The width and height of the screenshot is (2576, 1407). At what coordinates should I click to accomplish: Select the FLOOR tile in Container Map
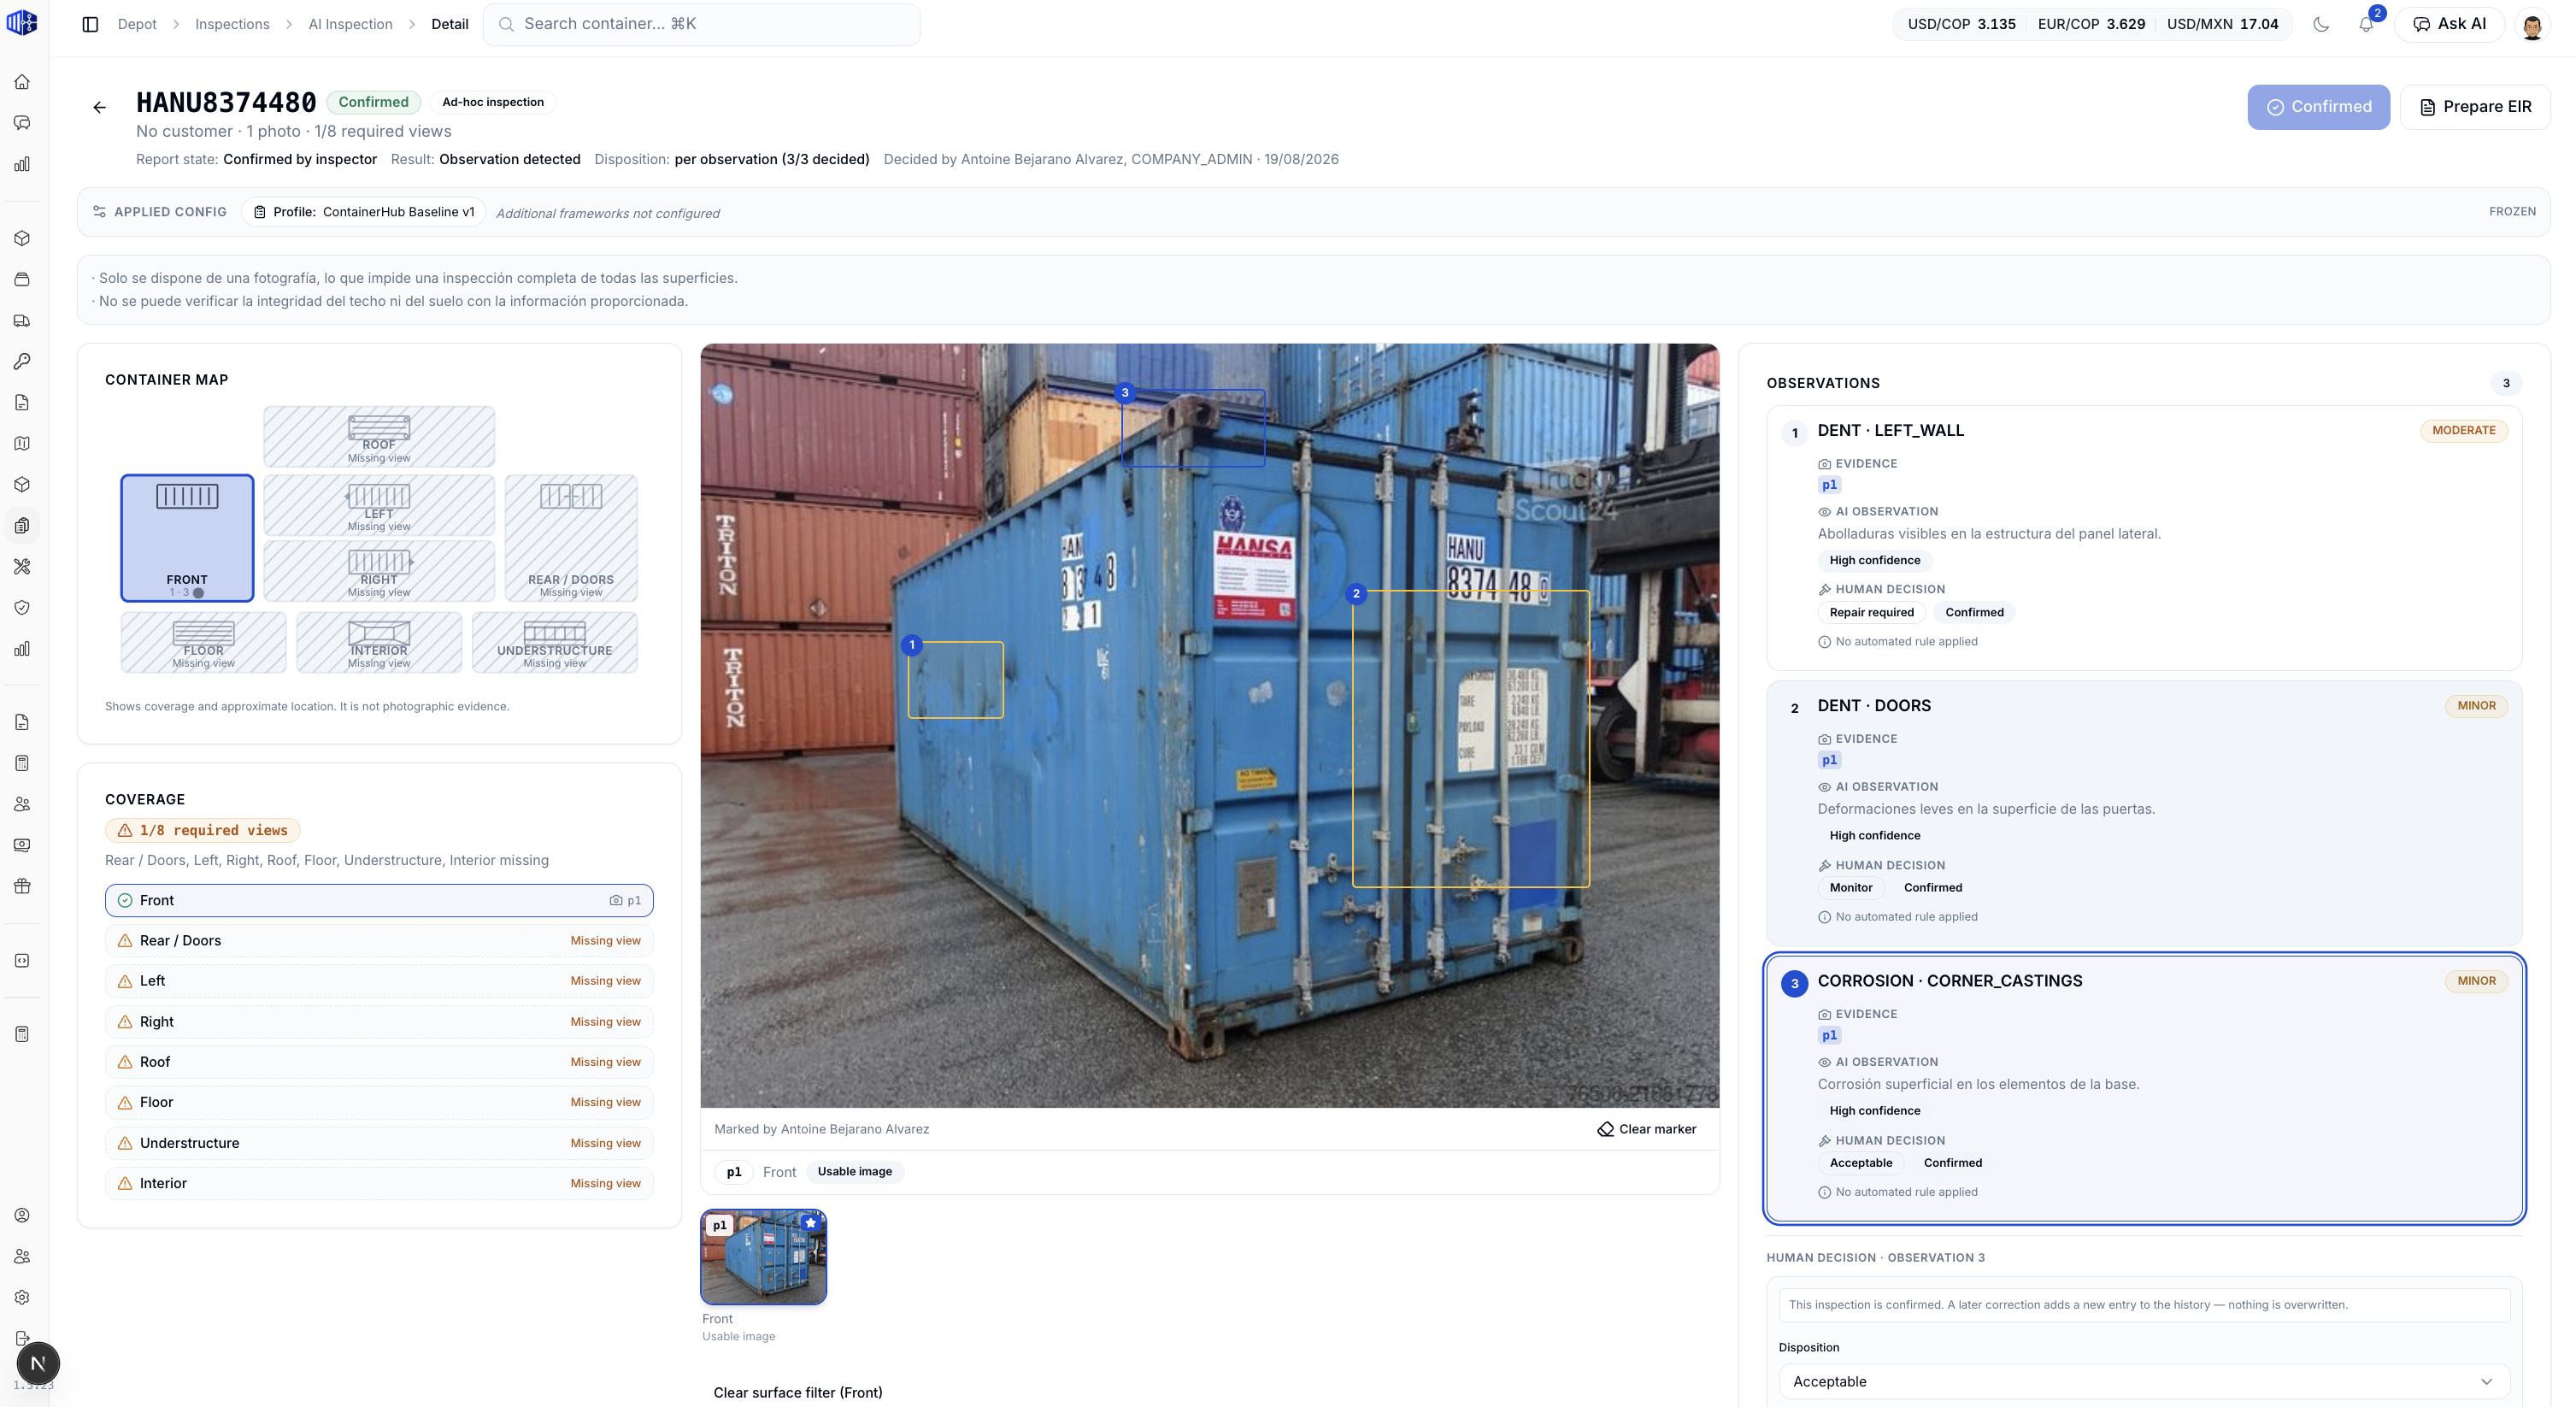click(x=204, y=642)
